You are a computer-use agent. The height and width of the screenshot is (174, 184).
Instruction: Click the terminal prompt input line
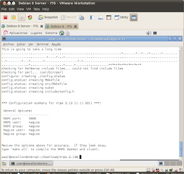[x=41, y=157]
